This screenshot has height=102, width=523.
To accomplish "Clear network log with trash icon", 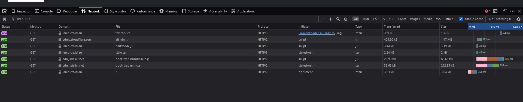I will click(4, 19).
